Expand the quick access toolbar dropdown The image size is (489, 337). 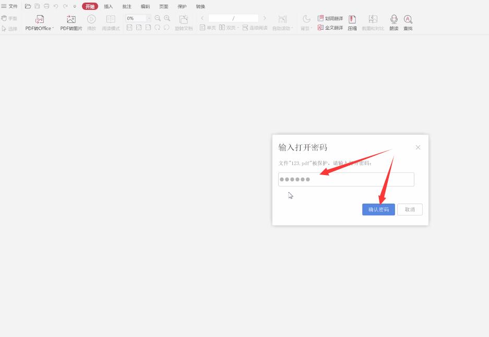75,6
